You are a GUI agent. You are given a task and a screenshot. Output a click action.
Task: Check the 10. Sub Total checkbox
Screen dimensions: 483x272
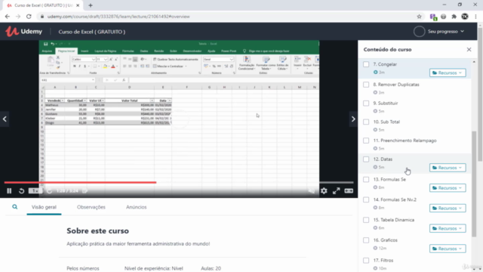(366, 122)
